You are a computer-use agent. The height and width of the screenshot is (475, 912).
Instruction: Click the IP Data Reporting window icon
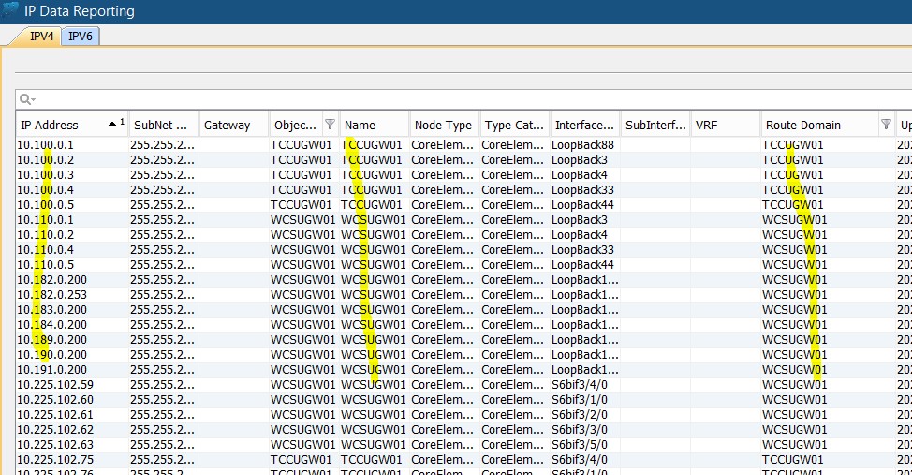click(11, 10)
